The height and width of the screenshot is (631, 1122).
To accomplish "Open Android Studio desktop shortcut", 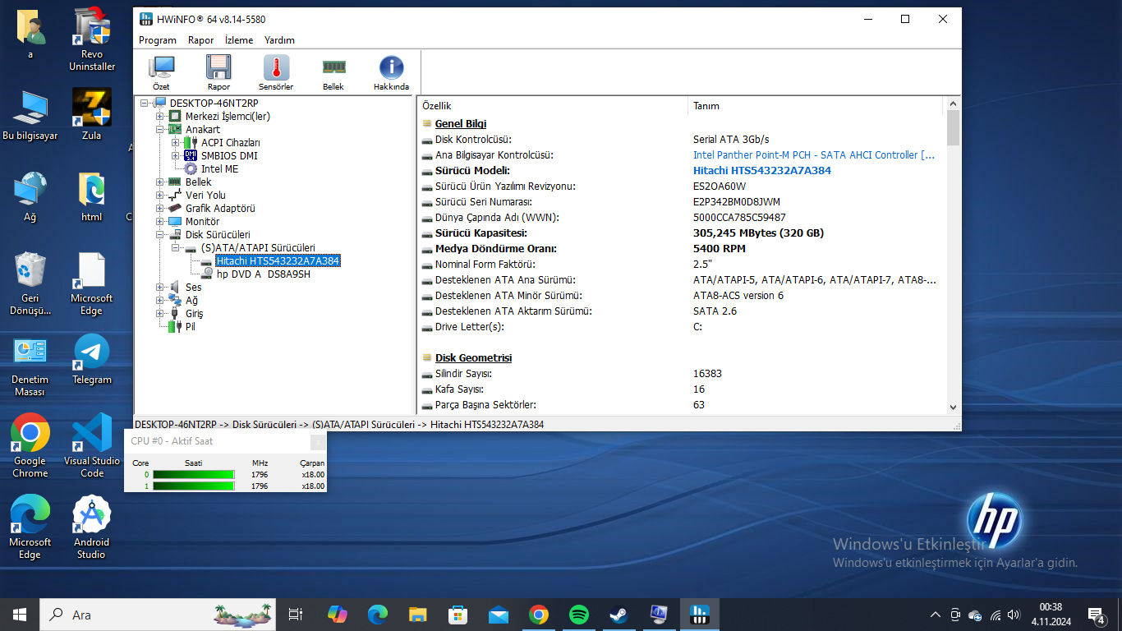I will pos(92,527).
